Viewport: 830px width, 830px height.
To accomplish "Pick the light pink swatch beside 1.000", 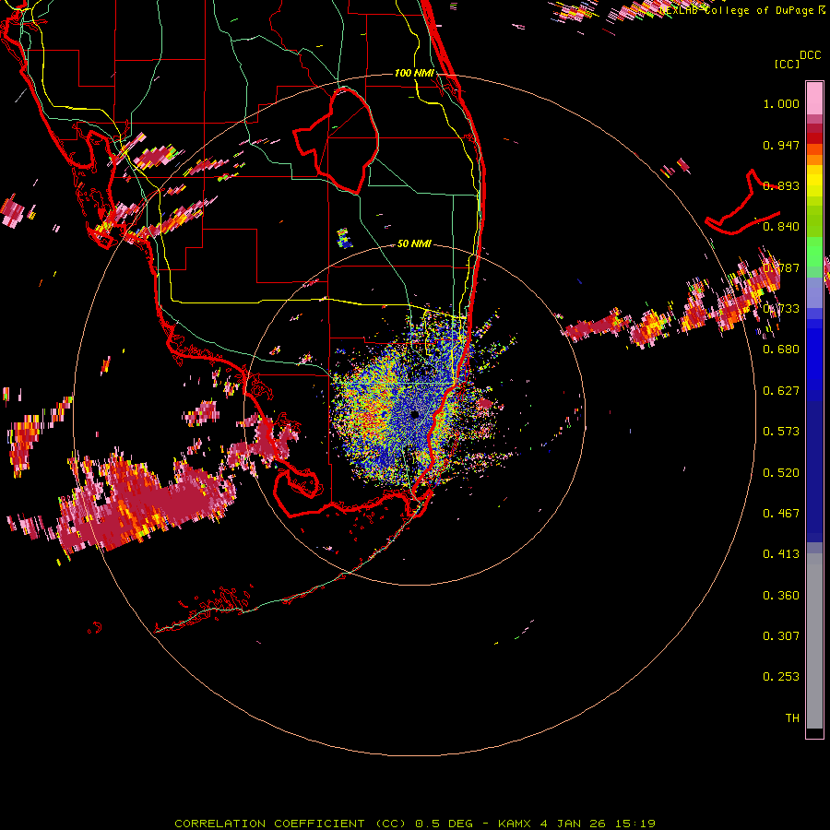I will pyautogui.click(x=814, y=99).
